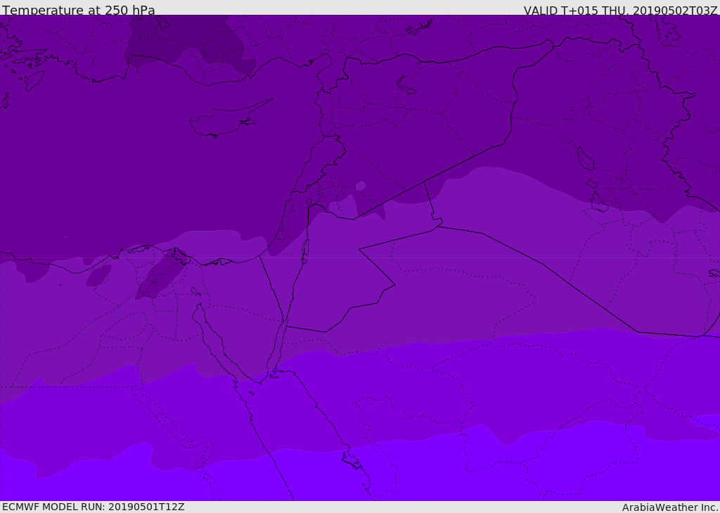Image resolution: width=720 pixels, height=513 pixels.
Task: Click the 'ECMWF MODEL RUN: 20190501T12Z' text
Action: click(94, 507)
